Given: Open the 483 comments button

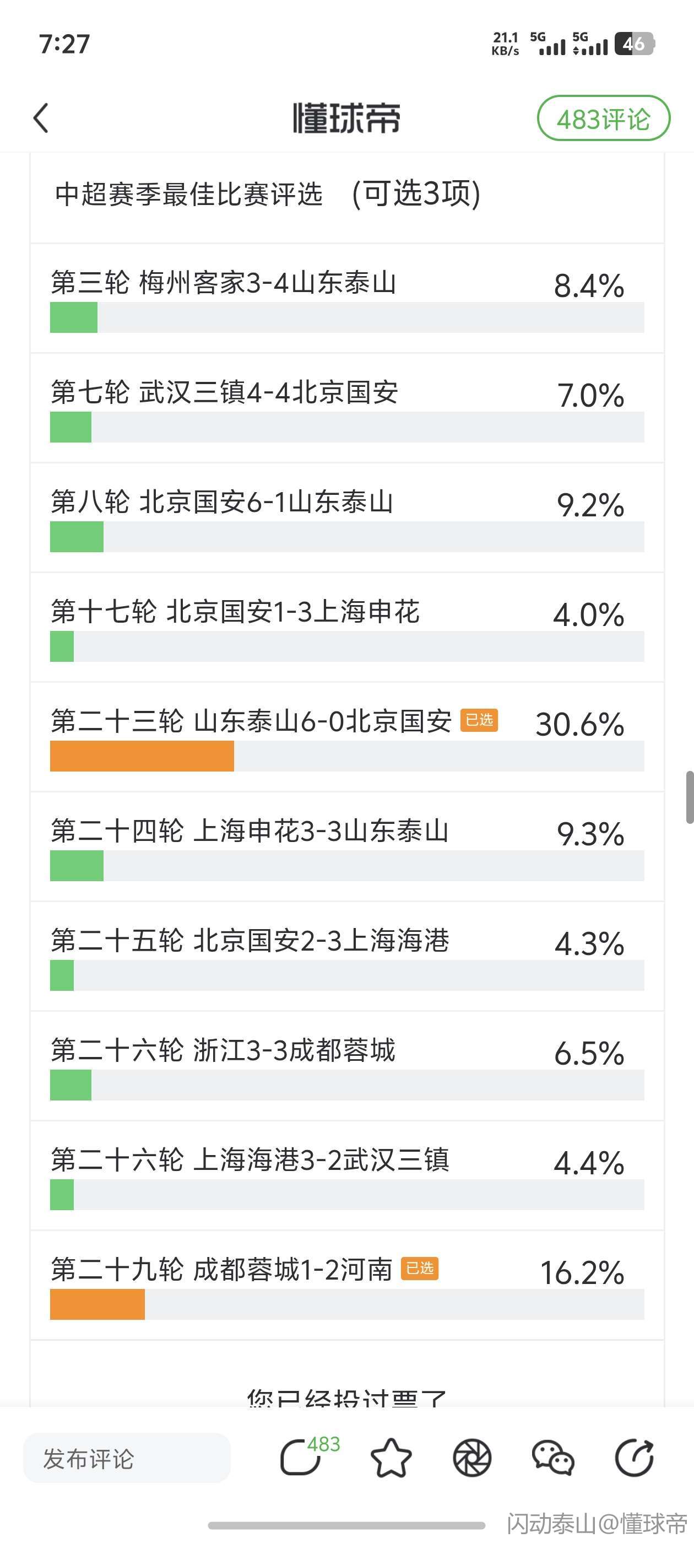Looking at the screenshot, I should [603, 118].
